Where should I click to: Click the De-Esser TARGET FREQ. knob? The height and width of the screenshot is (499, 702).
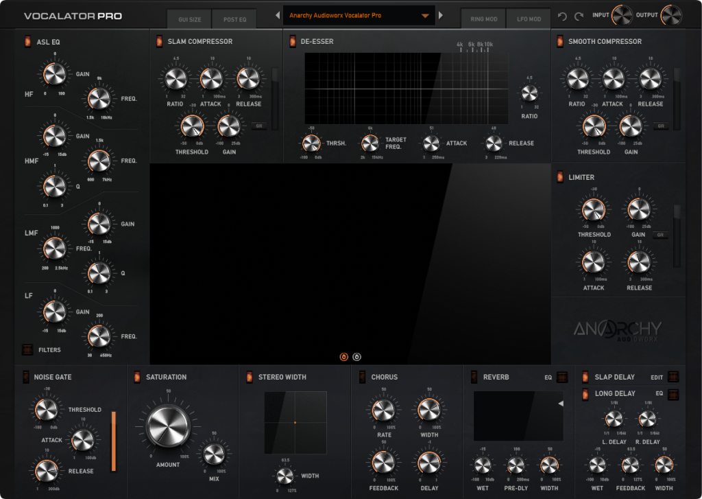(370, 143)
